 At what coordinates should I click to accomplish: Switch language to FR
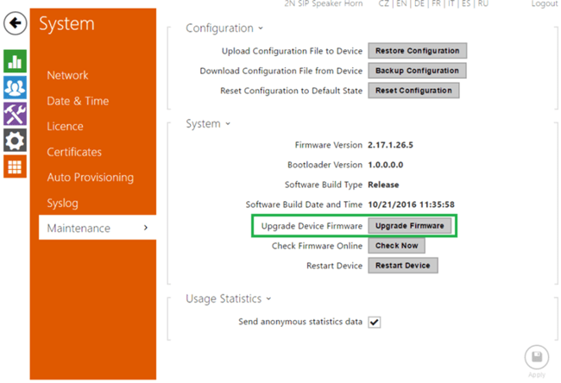click(437, 3)
